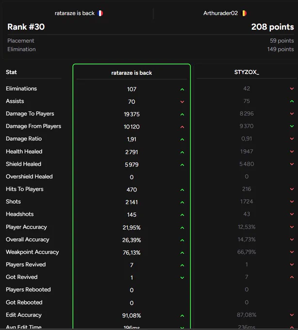The width and height of the screenshot is (298, 330).
Task: Click the Shield Healed label
Action: (x=23, y=164)
